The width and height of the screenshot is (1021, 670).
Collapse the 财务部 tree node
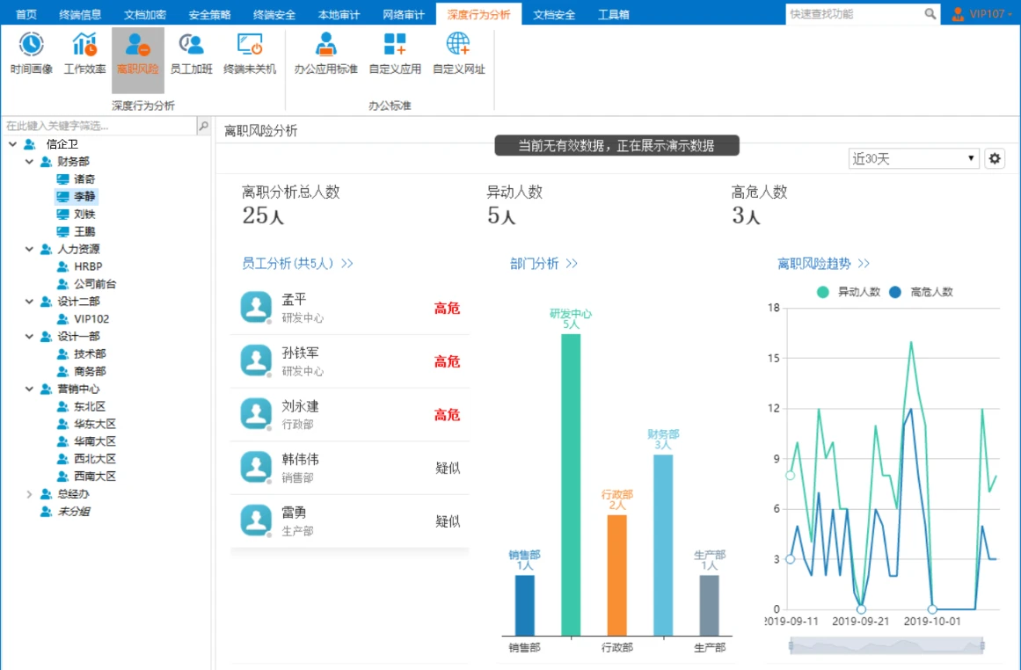coord(29,162)
